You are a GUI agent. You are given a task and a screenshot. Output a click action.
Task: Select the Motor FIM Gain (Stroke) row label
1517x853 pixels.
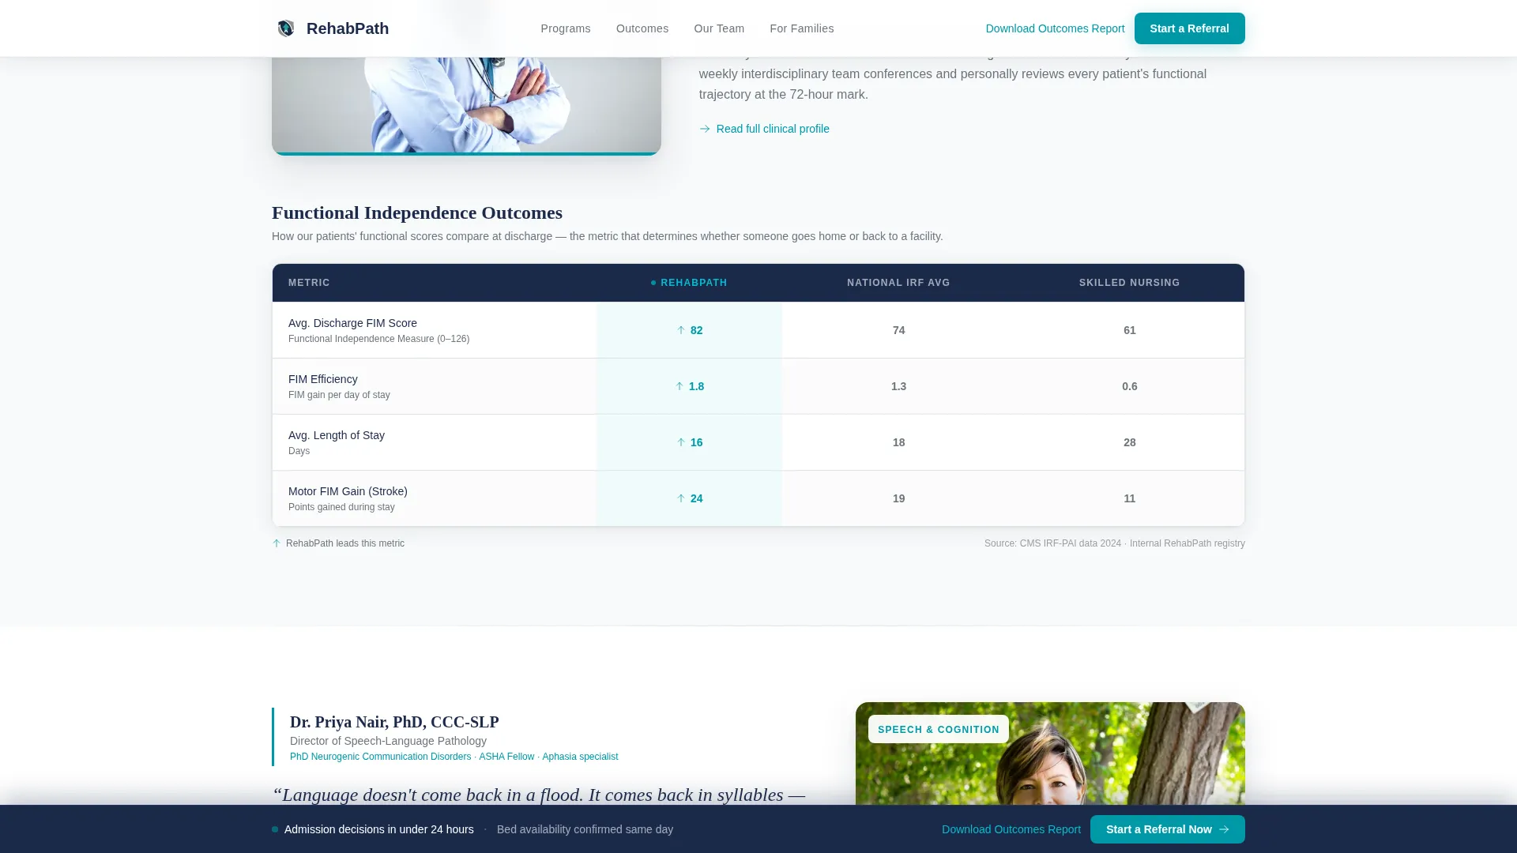[348, 491]
